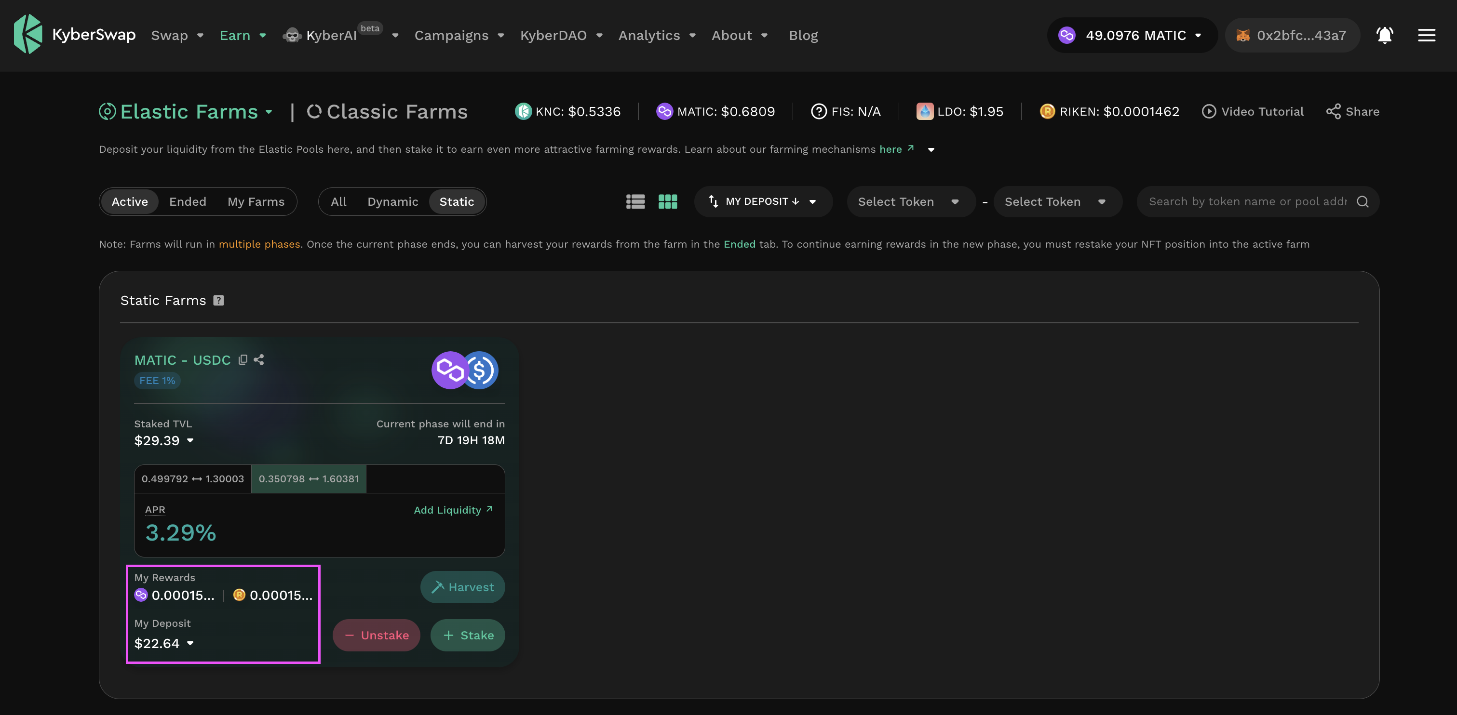
Task: Select the Ended farms filter
Action: (188, 202)
